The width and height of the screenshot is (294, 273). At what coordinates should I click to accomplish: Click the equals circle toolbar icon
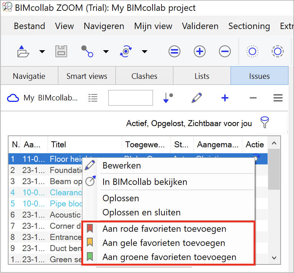coord(174,51)
